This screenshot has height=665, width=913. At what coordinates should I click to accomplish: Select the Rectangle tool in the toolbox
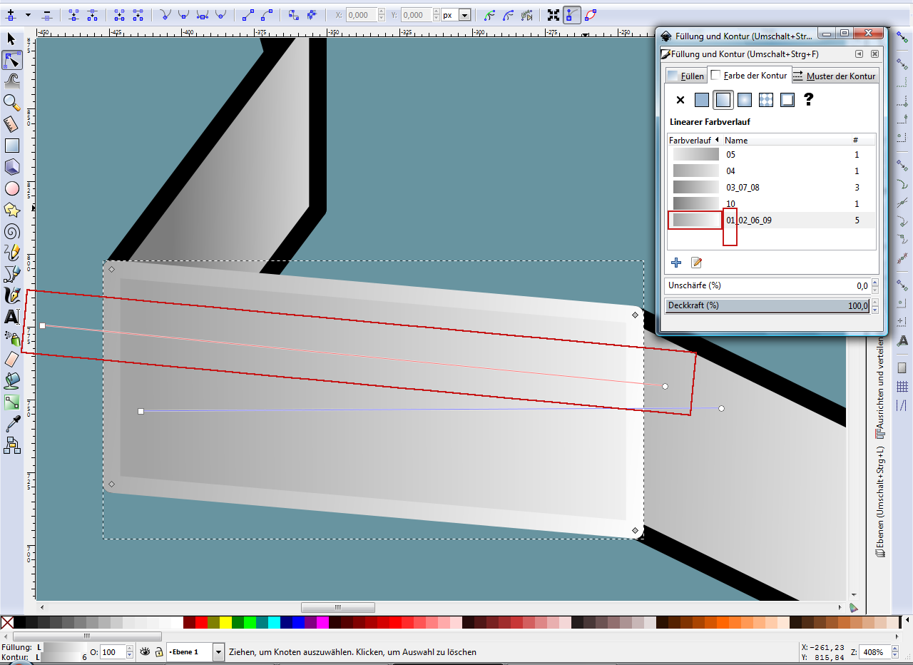(11, 146)
